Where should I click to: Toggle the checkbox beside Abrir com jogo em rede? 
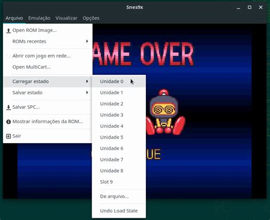point(8,56)
